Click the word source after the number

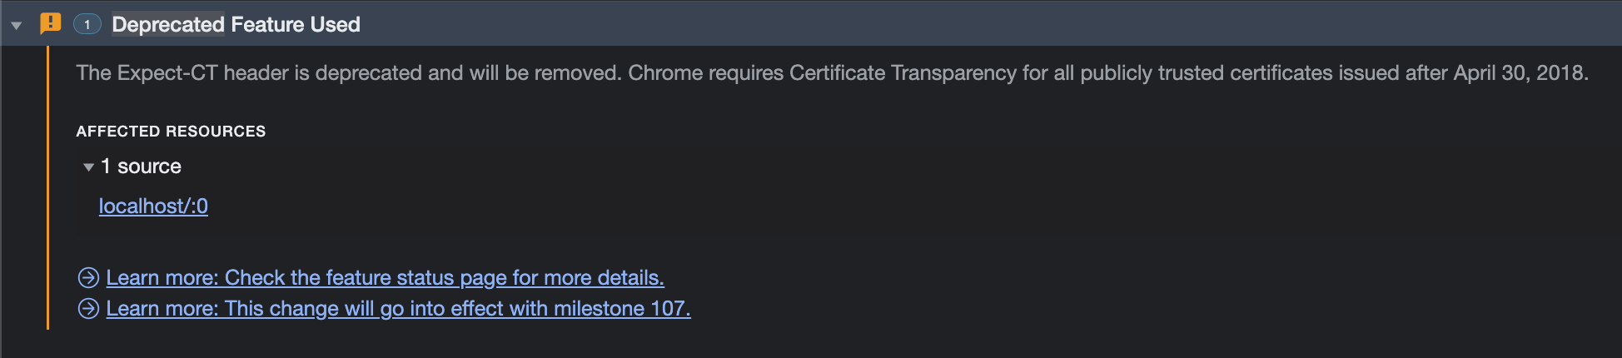coord(149,167)
